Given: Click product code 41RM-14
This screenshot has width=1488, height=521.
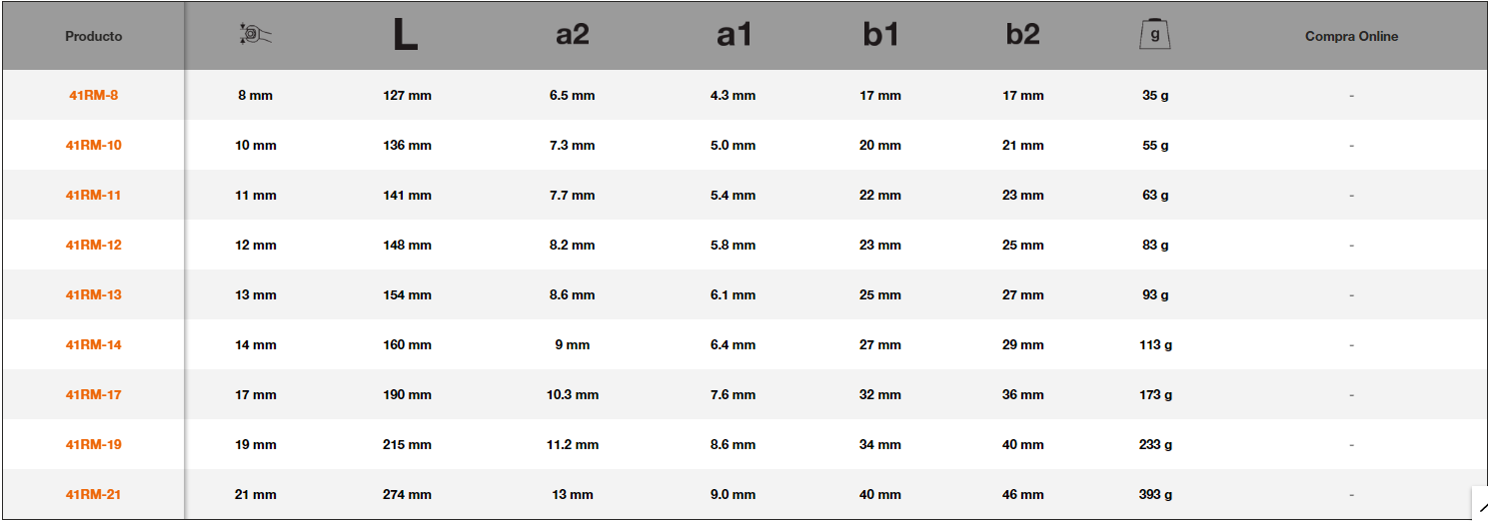Looking at the screenshot, I should [93, 345].
